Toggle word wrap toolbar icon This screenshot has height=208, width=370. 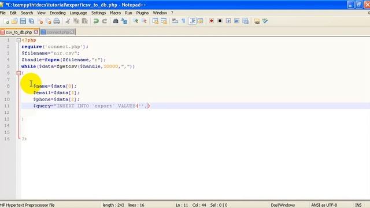click(x=175, y=21)
